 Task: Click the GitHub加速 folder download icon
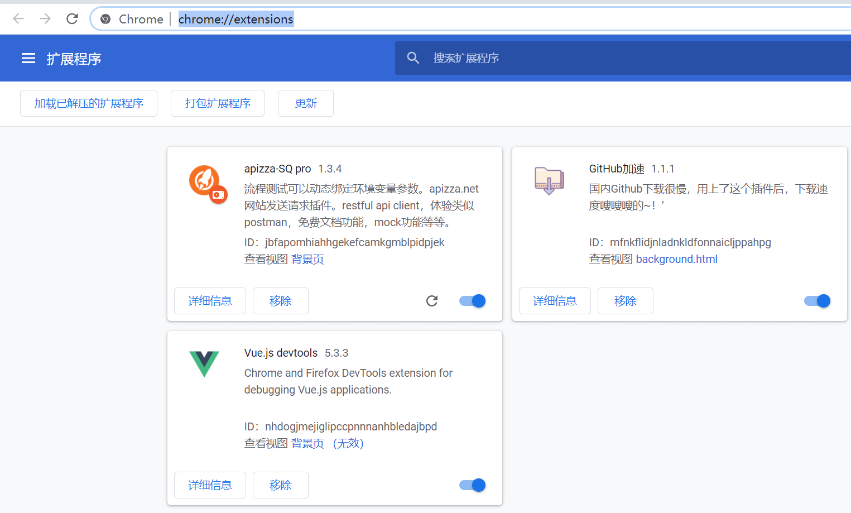tap(549, 180)
